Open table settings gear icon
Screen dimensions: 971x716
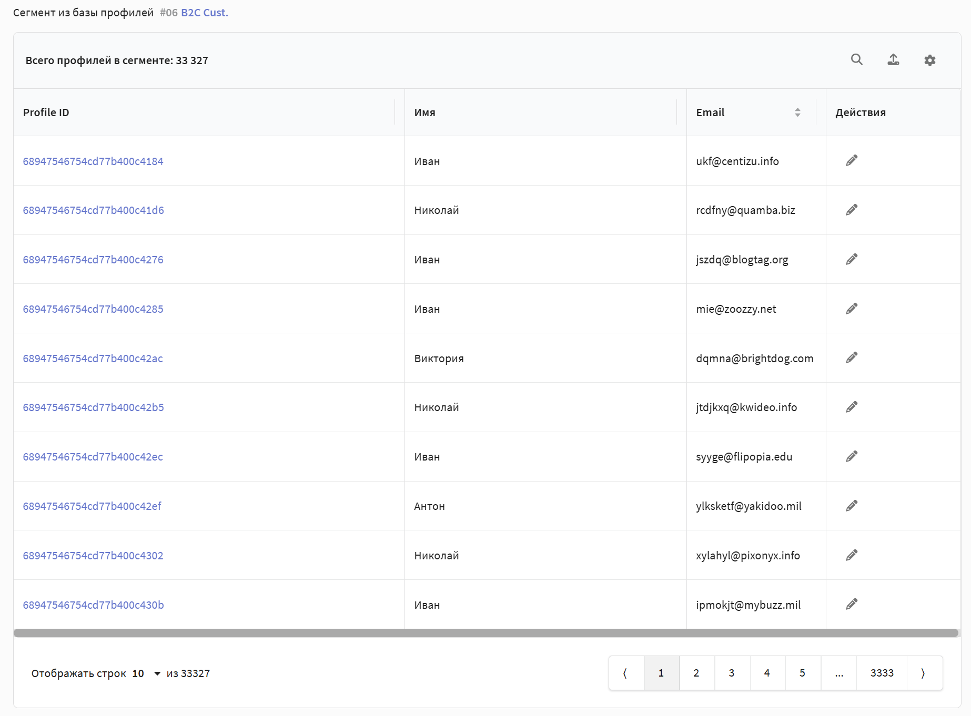coord(930,60)
